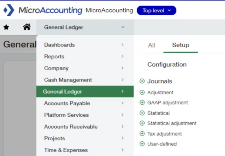The image size is (225, 156).
Task: Expand chevron on Time & Expenses row
Action: [122, 150]
